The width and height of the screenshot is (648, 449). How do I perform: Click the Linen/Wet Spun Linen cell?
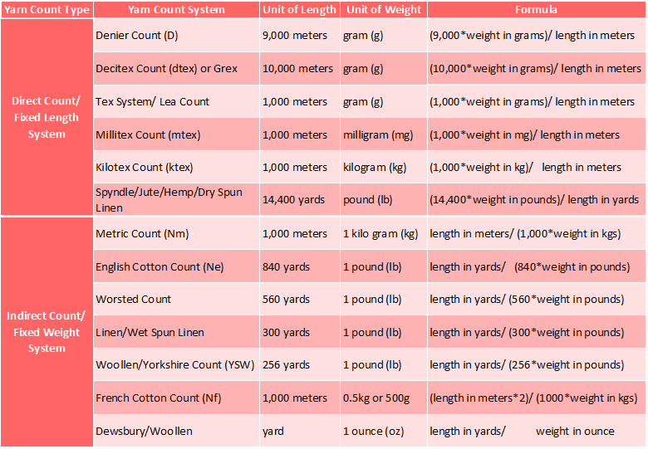[x=150, y=333]
